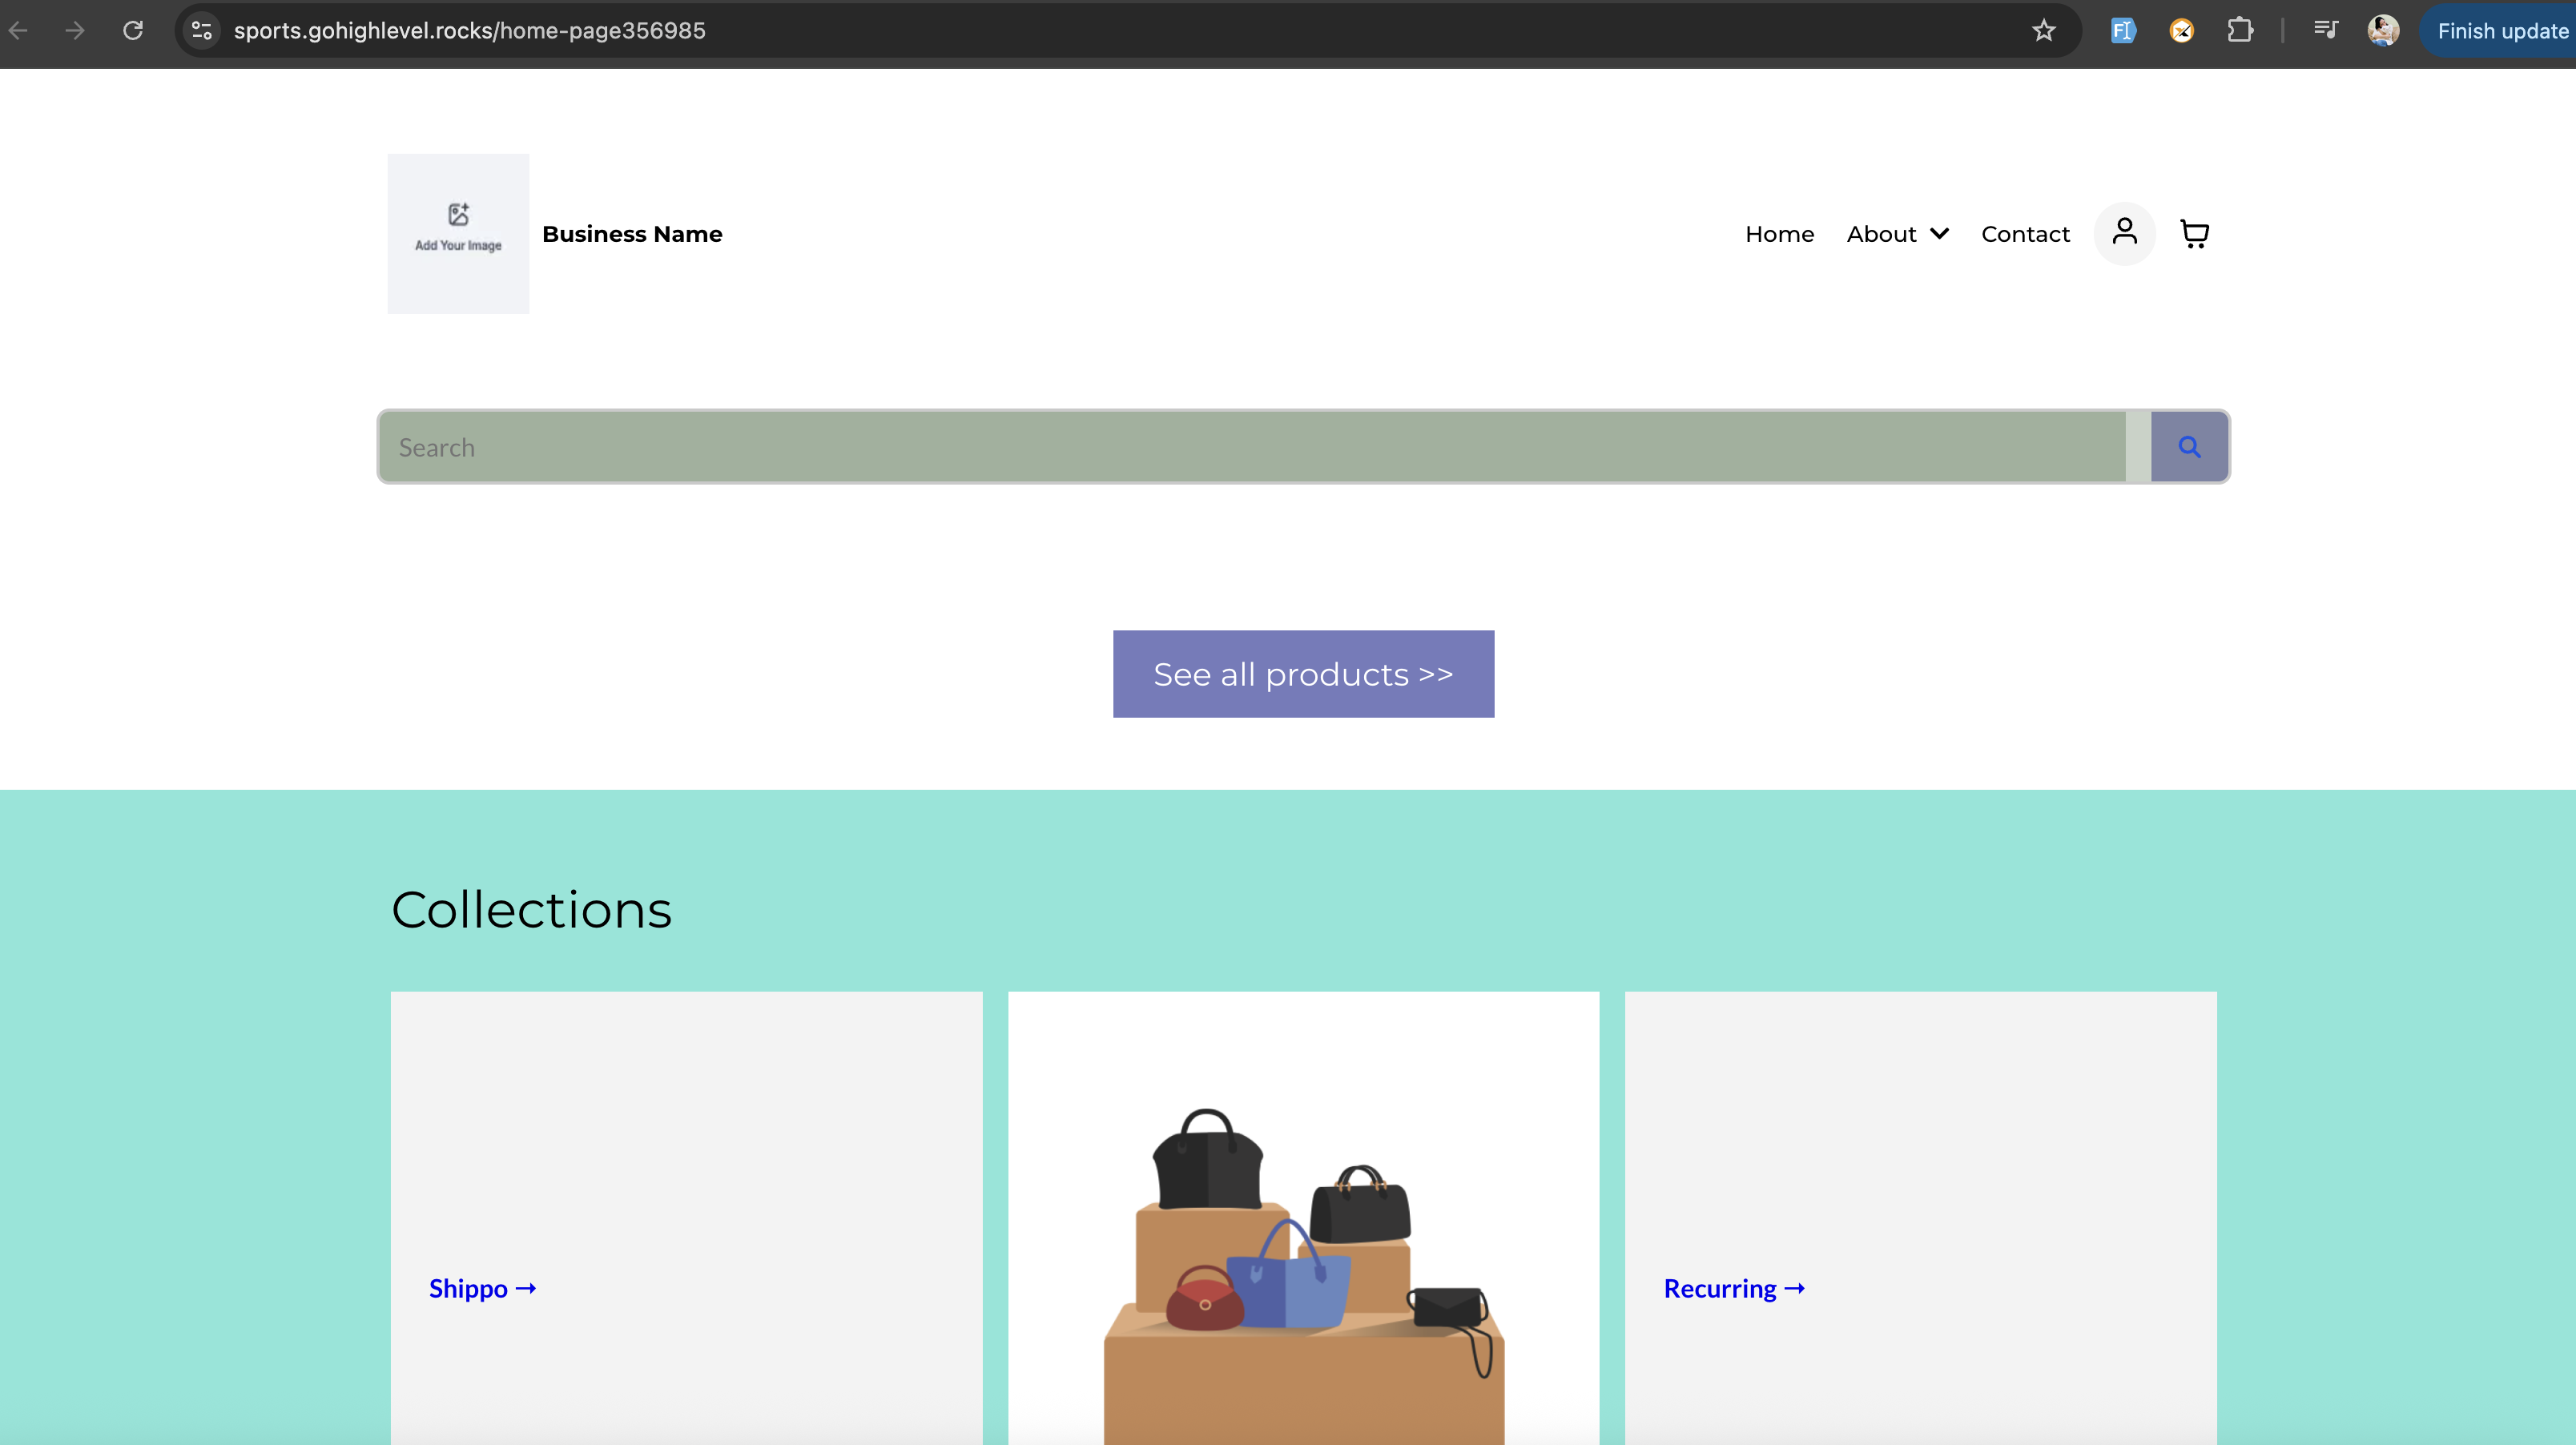Expand the About dropdown chevron

1940,234
